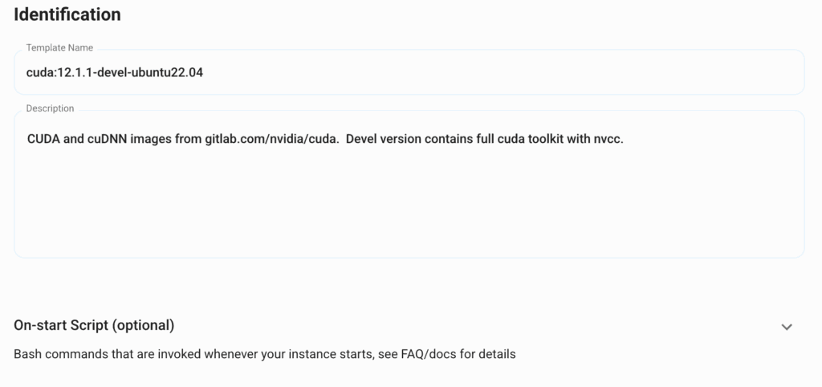Place cursor before cuda in Template Name

pos(26,73)
